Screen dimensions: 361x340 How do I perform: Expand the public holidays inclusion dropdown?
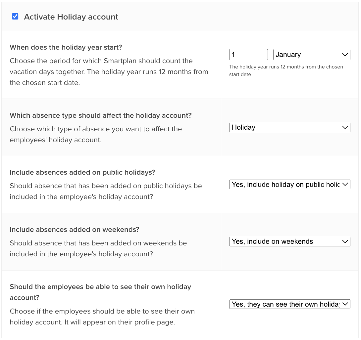(x=289, y=185)
